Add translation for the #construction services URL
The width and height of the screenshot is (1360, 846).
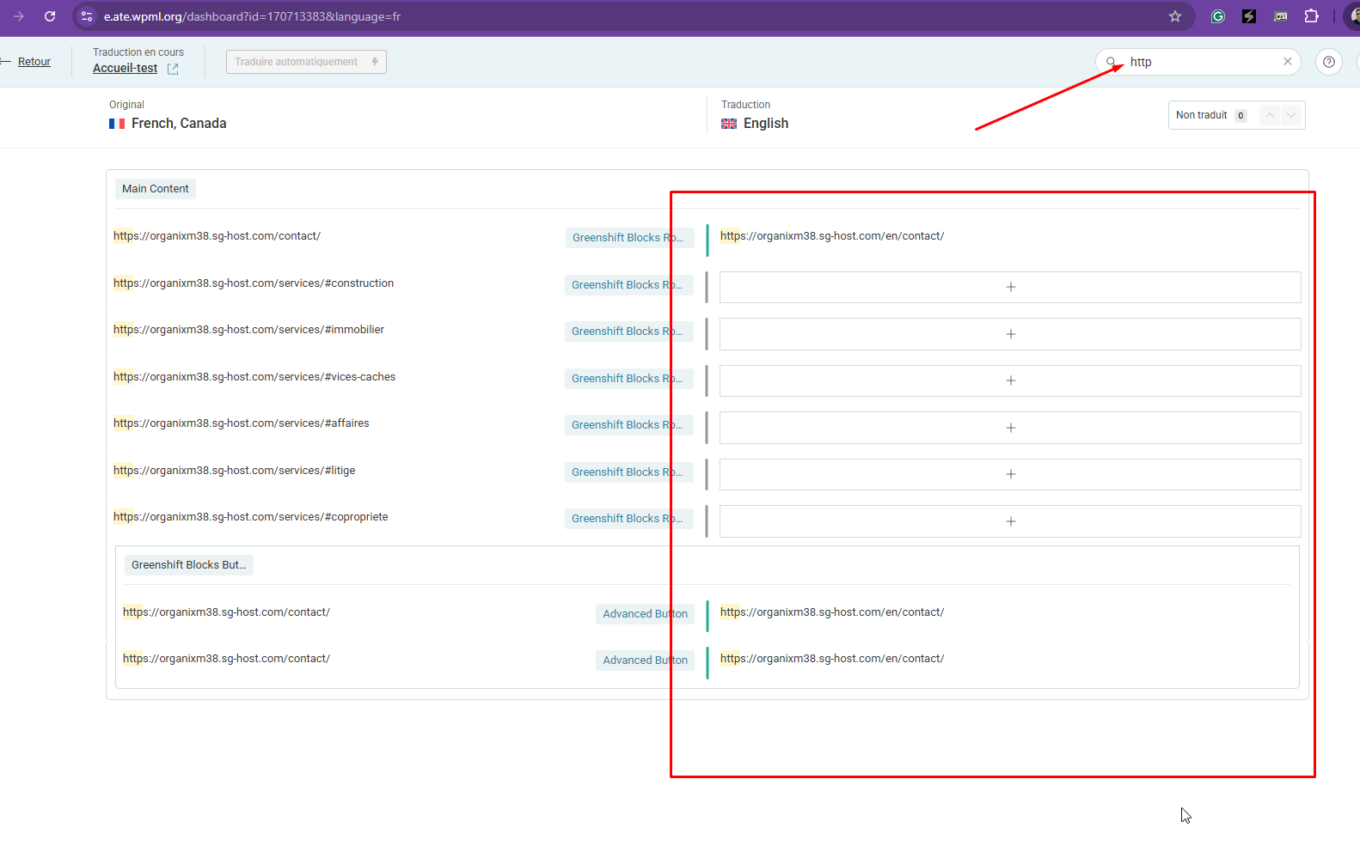click(1010, 287)
